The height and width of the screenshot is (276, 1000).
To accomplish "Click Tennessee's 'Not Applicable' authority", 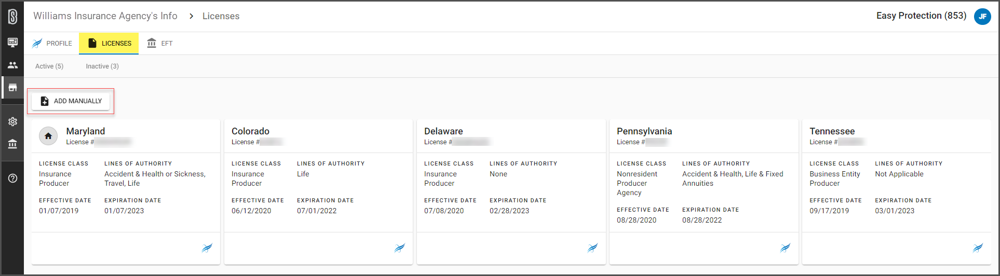I will click(x=899, y=174).
